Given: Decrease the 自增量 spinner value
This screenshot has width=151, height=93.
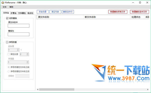Looking at the screenshot, I should tap(27, 63).
